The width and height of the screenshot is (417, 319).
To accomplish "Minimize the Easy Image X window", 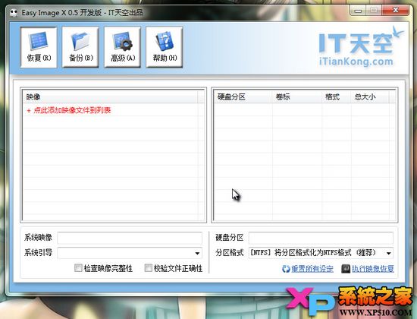I will pyautogui.click(x=358, y=11).
